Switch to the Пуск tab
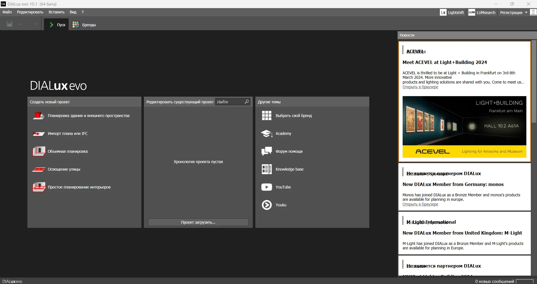Image resolution: width=537 pixels, height=284 pixels. tap(57, 25)
